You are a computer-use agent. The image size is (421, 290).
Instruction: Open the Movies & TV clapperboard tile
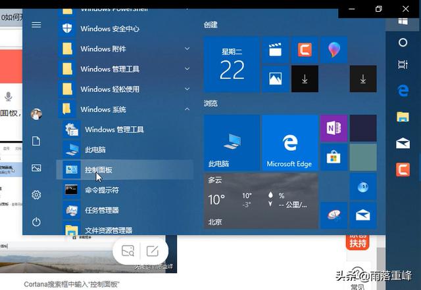point(276,50)
